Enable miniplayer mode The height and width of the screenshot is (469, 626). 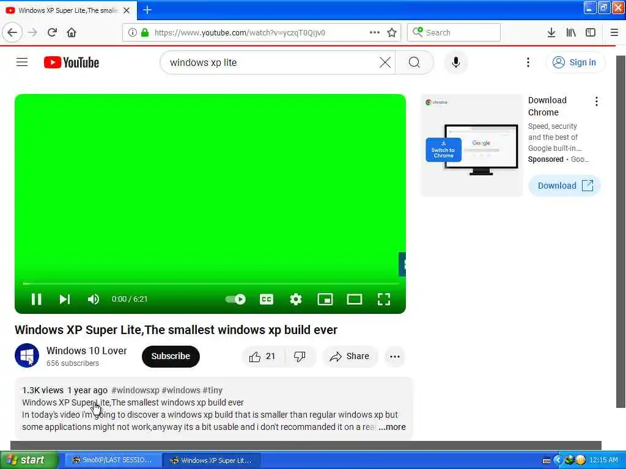(325, 299)
